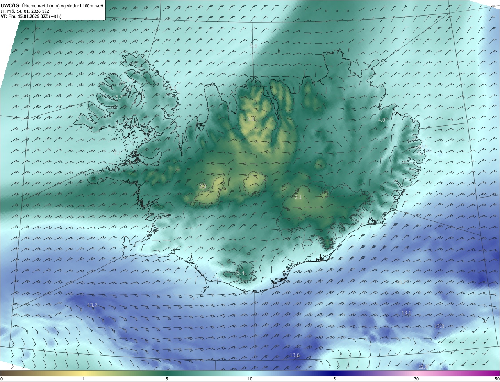Screen dimensions: 500x382
Task: Click the map title "UWC/IG: Úrkomumætti (mm) og vindur í 100m hæð"
Action: (x=52, y=6)
